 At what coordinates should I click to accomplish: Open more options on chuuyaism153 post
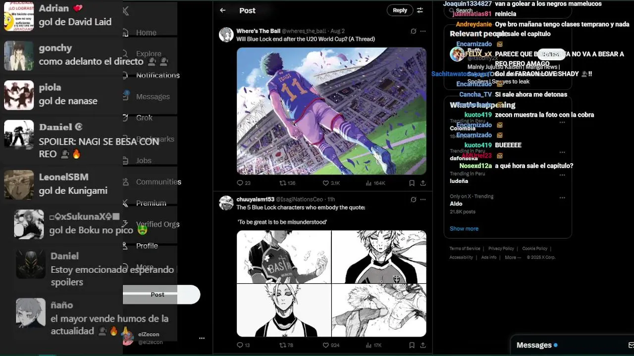[x=423, y=200]
